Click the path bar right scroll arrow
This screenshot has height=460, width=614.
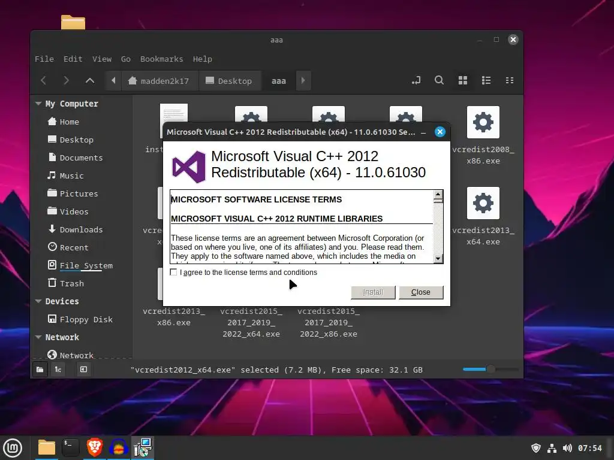303,81
